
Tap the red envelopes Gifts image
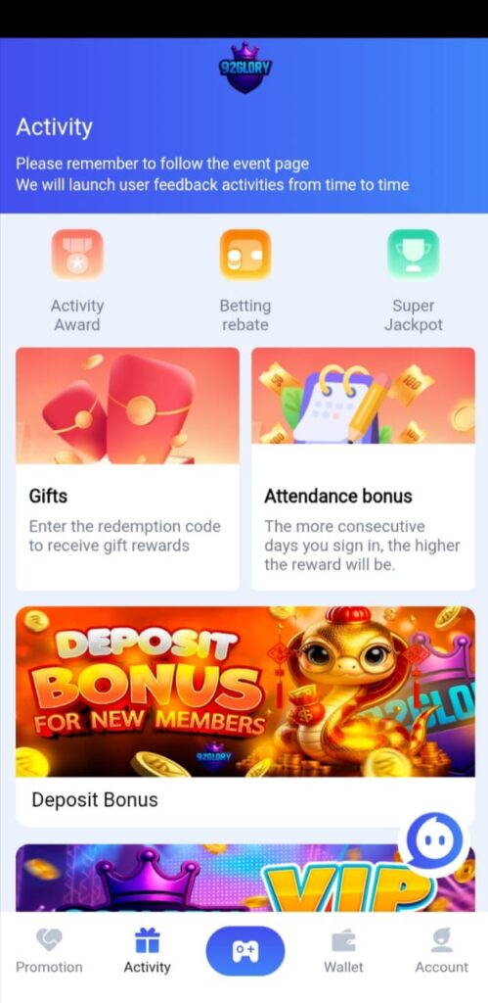(128, 406)
